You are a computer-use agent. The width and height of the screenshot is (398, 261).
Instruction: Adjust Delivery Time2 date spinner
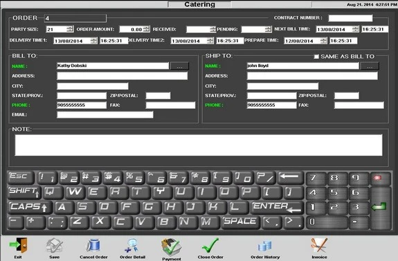(210, 41)
